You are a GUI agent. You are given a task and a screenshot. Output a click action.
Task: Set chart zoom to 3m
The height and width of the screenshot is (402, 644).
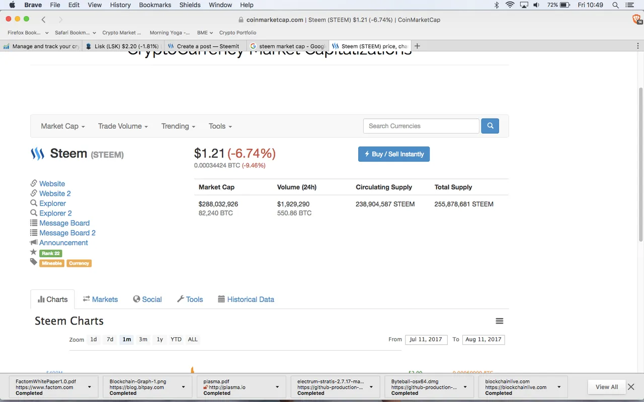click(x=143, y=340)
